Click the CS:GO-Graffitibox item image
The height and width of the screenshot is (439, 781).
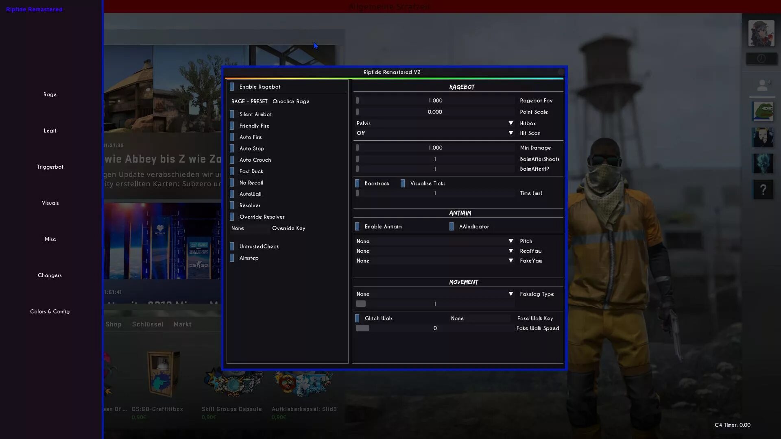163,374
